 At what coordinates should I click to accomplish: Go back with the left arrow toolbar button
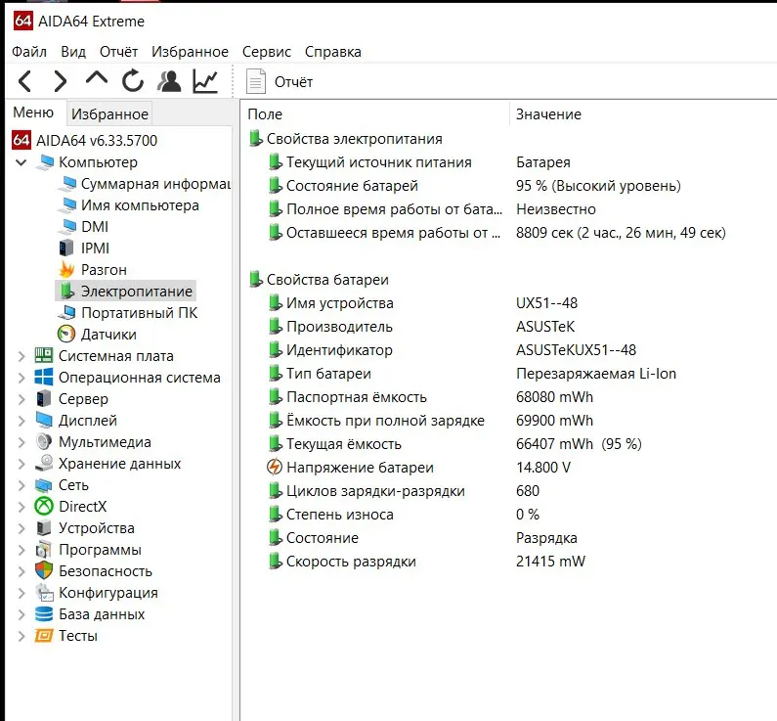point(24,81)
